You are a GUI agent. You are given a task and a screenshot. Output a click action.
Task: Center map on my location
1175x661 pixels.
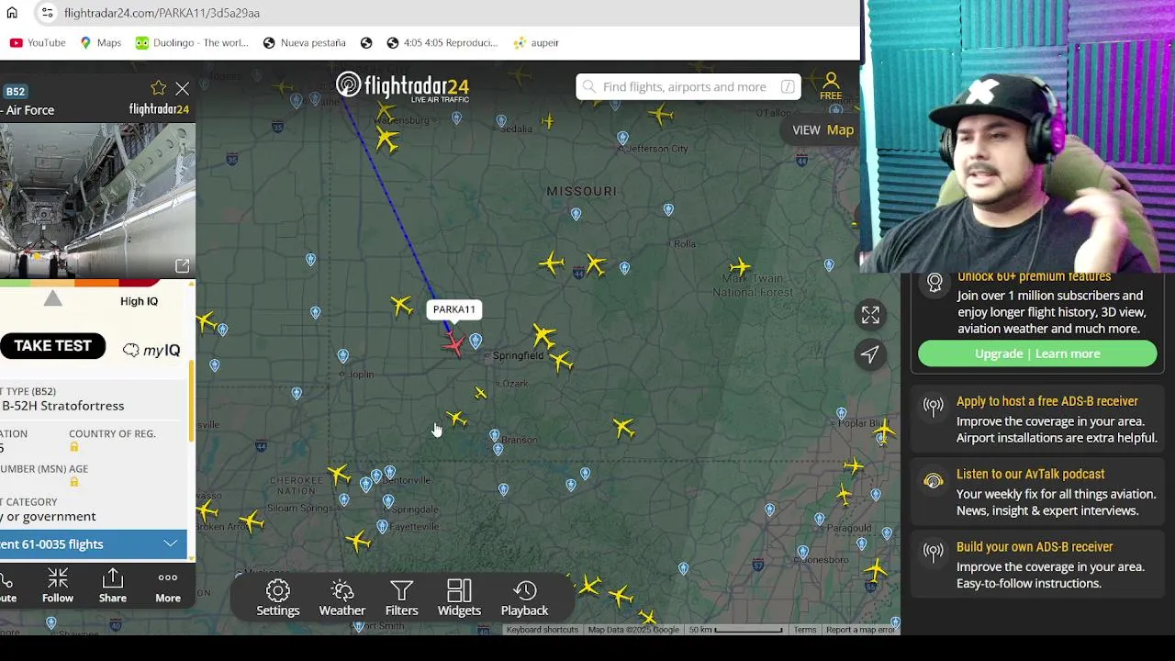(x=870, y=354)
